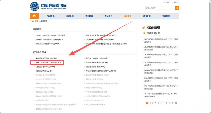211x113 pixels.
Task: Click the orange square icon beside 成绩查询公告
Action: point(144,33)
